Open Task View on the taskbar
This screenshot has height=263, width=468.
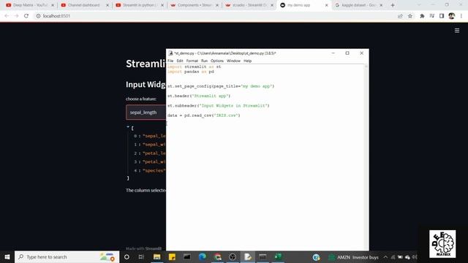(141, 256)
